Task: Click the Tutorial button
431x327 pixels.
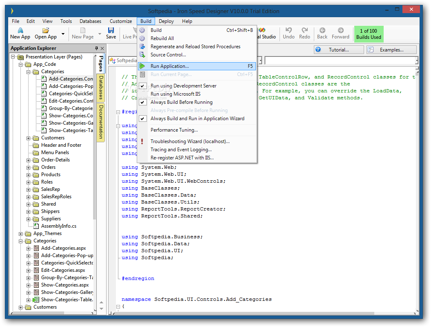Action: pyautogui.click(x=339, y=50)
